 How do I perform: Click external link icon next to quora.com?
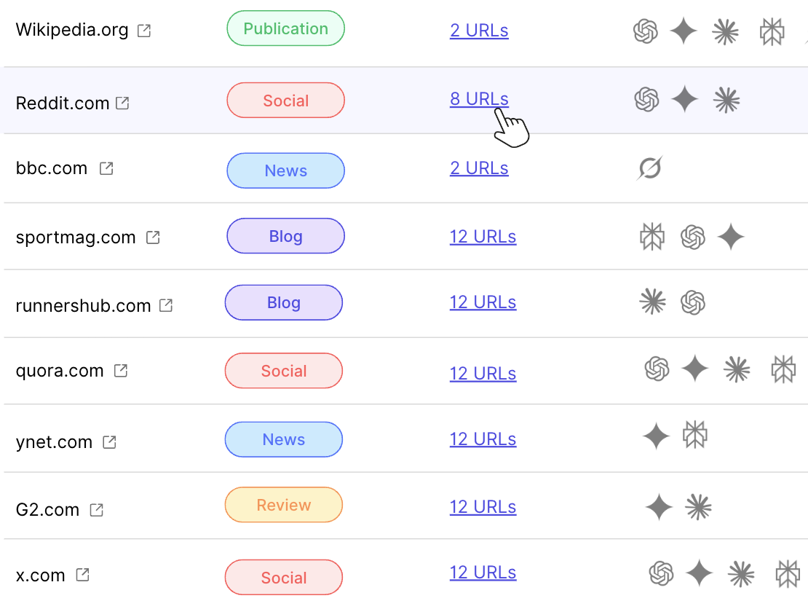121,371
